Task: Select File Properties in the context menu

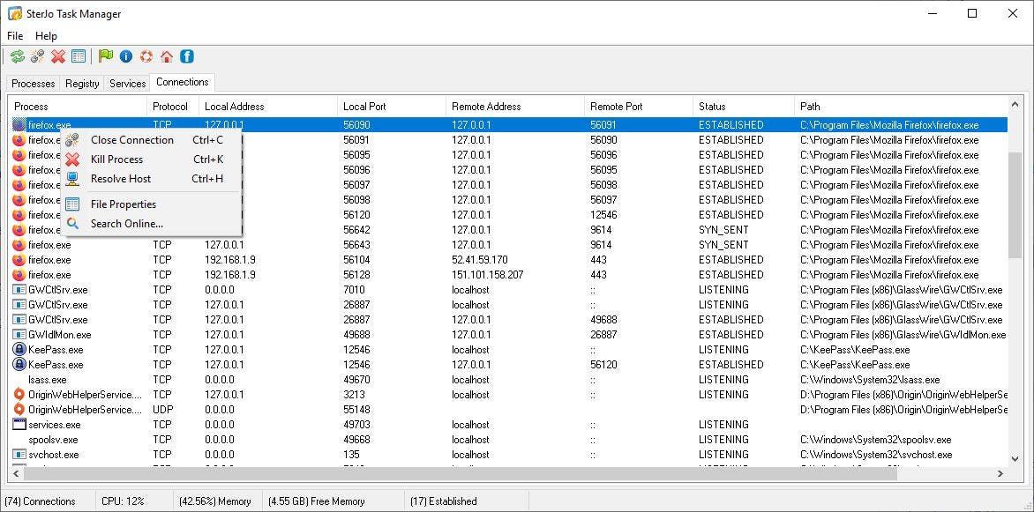Action: [151, 204]
